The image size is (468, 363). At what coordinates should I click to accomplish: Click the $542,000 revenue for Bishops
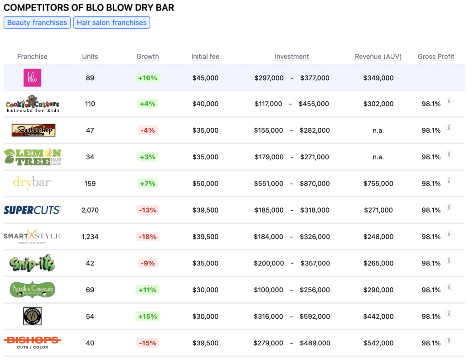(x=378, y=343)
